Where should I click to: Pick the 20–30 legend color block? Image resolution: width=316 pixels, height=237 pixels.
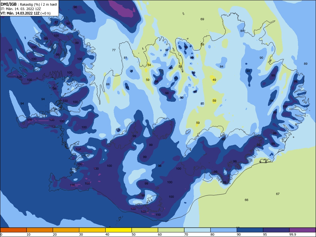(66, 230)
